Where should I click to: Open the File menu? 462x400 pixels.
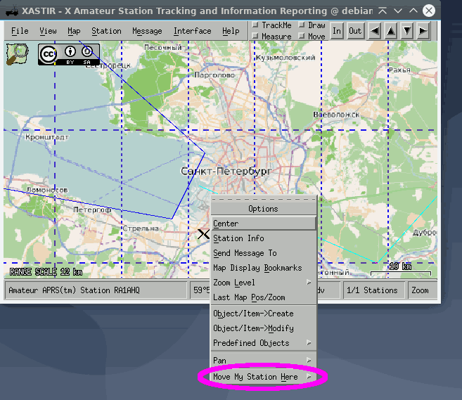point(20,31)
